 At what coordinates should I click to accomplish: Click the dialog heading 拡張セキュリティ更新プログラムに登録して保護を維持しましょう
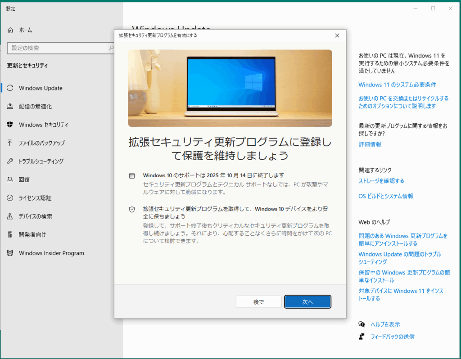click(230, 148)
